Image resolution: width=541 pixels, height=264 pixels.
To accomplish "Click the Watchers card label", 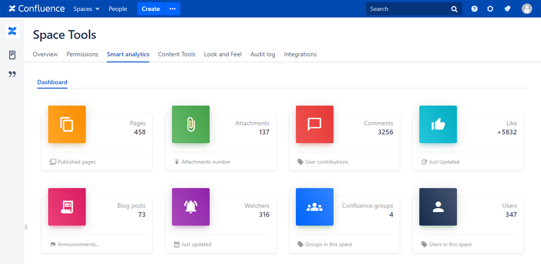I will pyautogui.click(x=257, y=206).
